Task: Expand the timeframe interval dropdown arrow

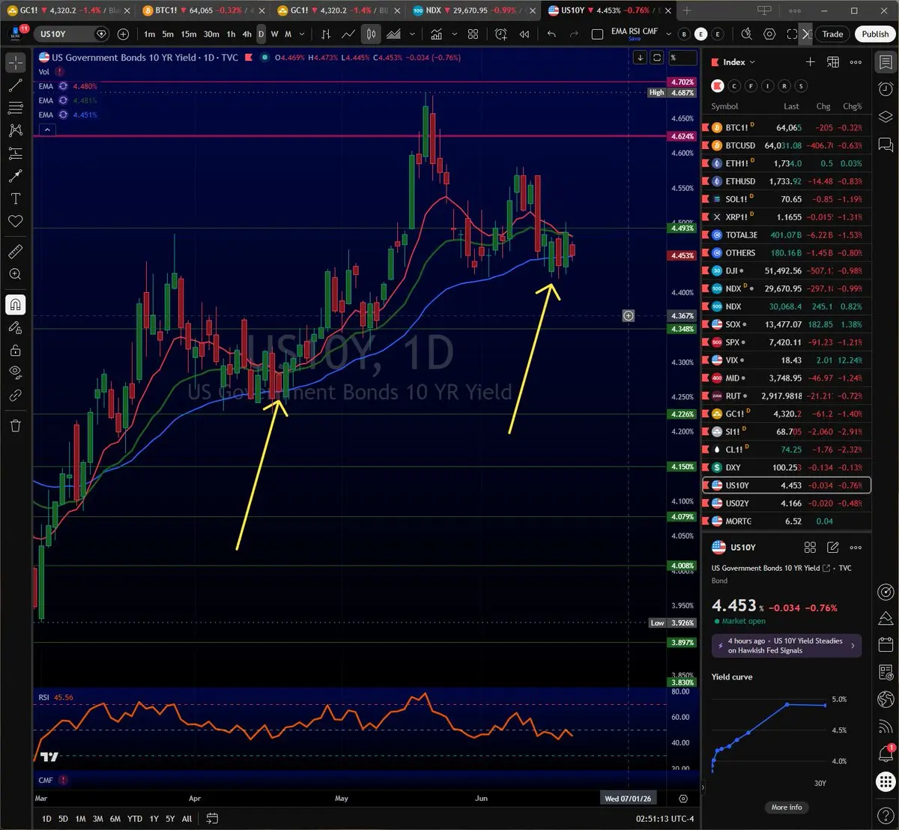Action: click(x=302, y=34)
